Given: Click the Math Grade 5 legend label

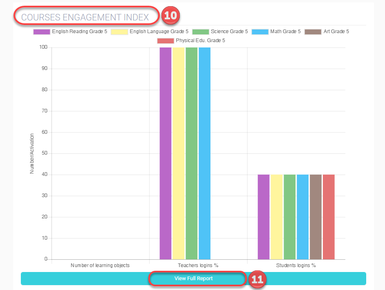Looking at the screenshot, I should [x=286, y=31].
